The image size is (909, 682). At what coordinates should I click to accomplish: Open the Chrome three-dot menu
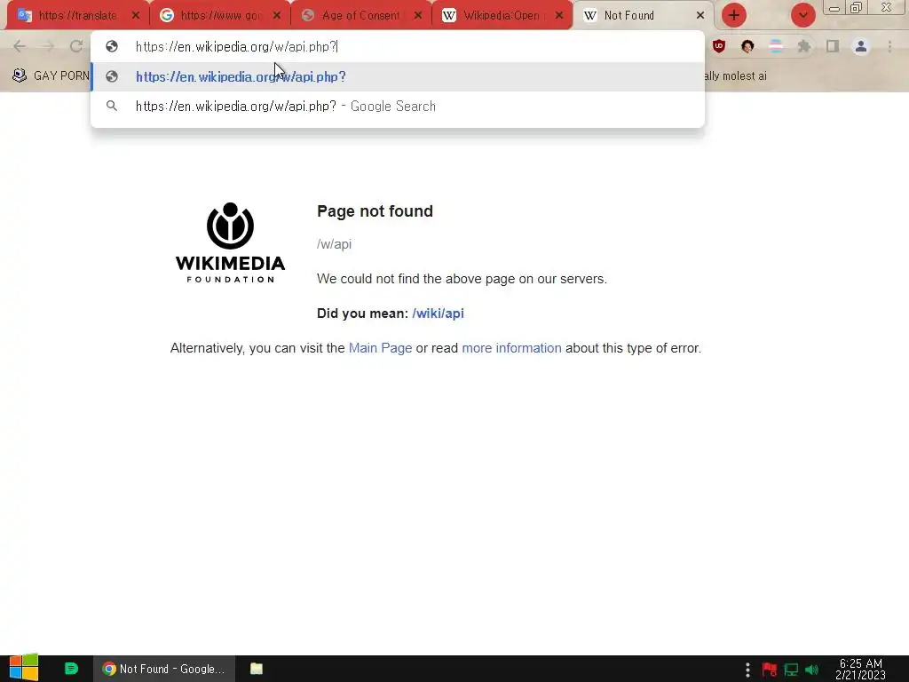(889, 46)
